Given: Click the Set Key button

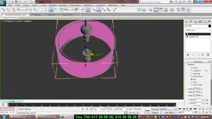Looking at the screenshot, I should 155,112.
